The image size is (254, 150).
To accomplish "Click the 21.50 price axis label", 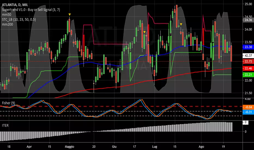I will click(248, 93).
